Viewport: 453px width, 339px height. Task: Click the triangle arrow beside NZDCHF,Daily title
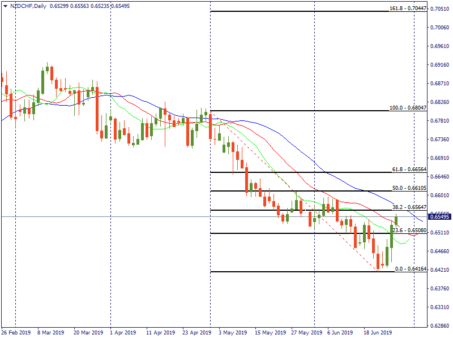click(5, 5)
